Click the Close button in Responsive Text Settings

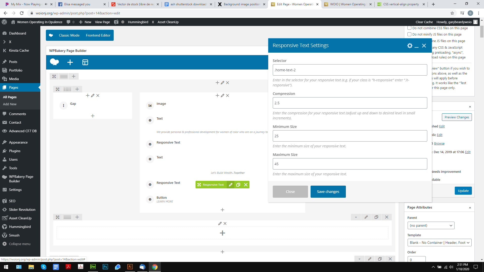(290, 192)
